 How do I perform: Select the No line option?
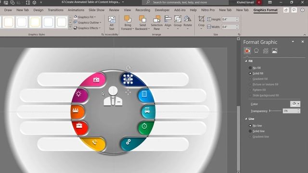256,125
